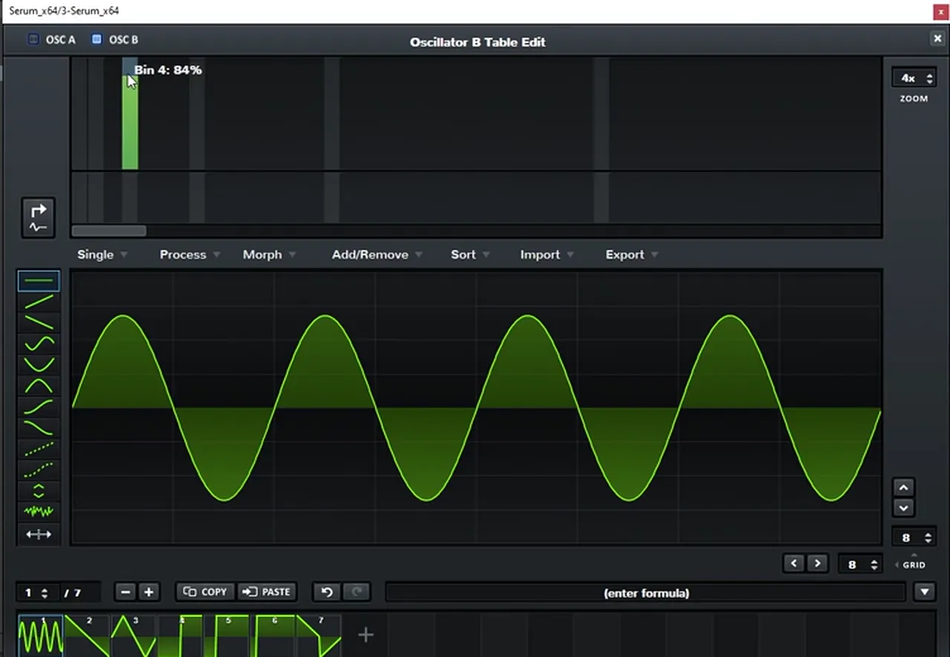This screenshot has width=950, height=657.
Task: Toggle the OSC A selector
Action: [52, 39]
